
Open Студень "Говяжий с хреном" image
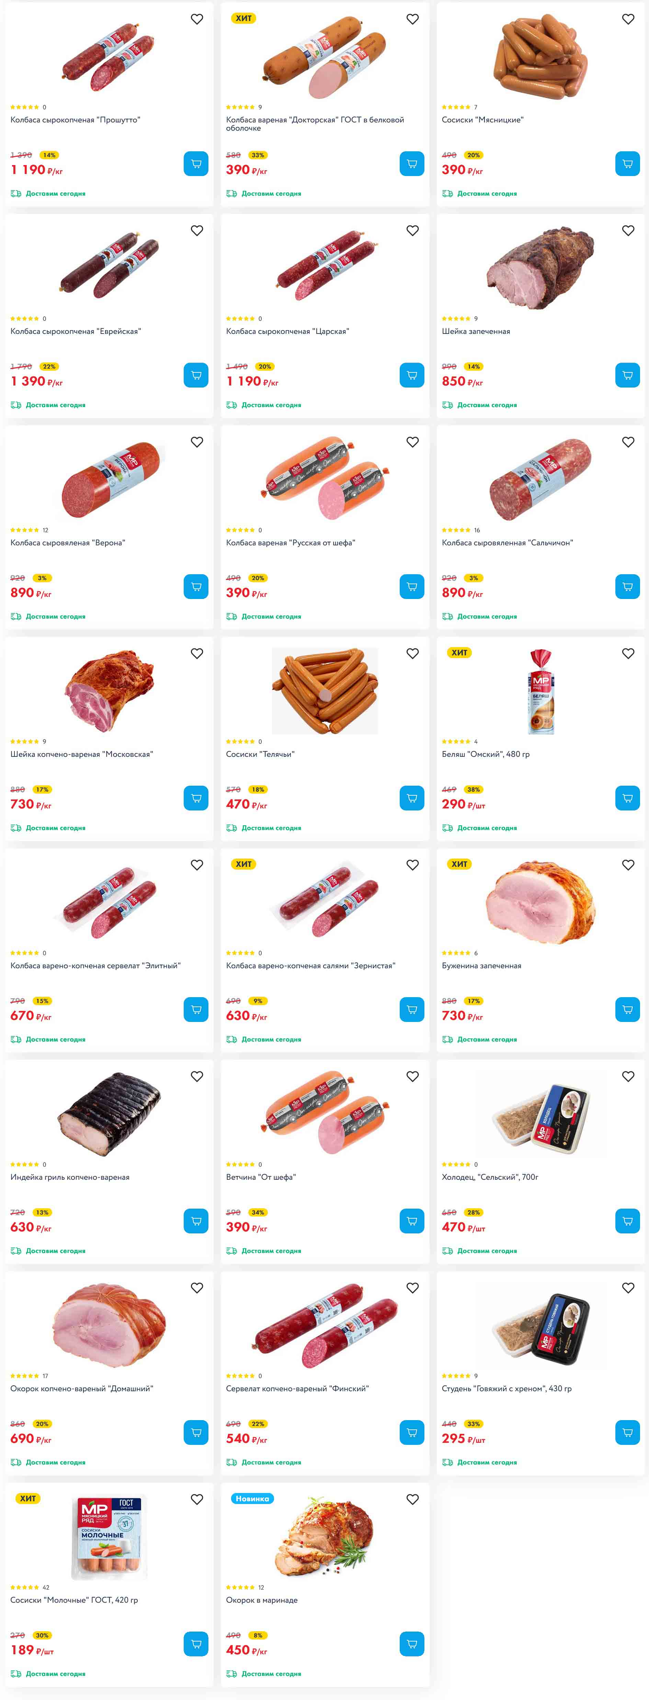541,1325
